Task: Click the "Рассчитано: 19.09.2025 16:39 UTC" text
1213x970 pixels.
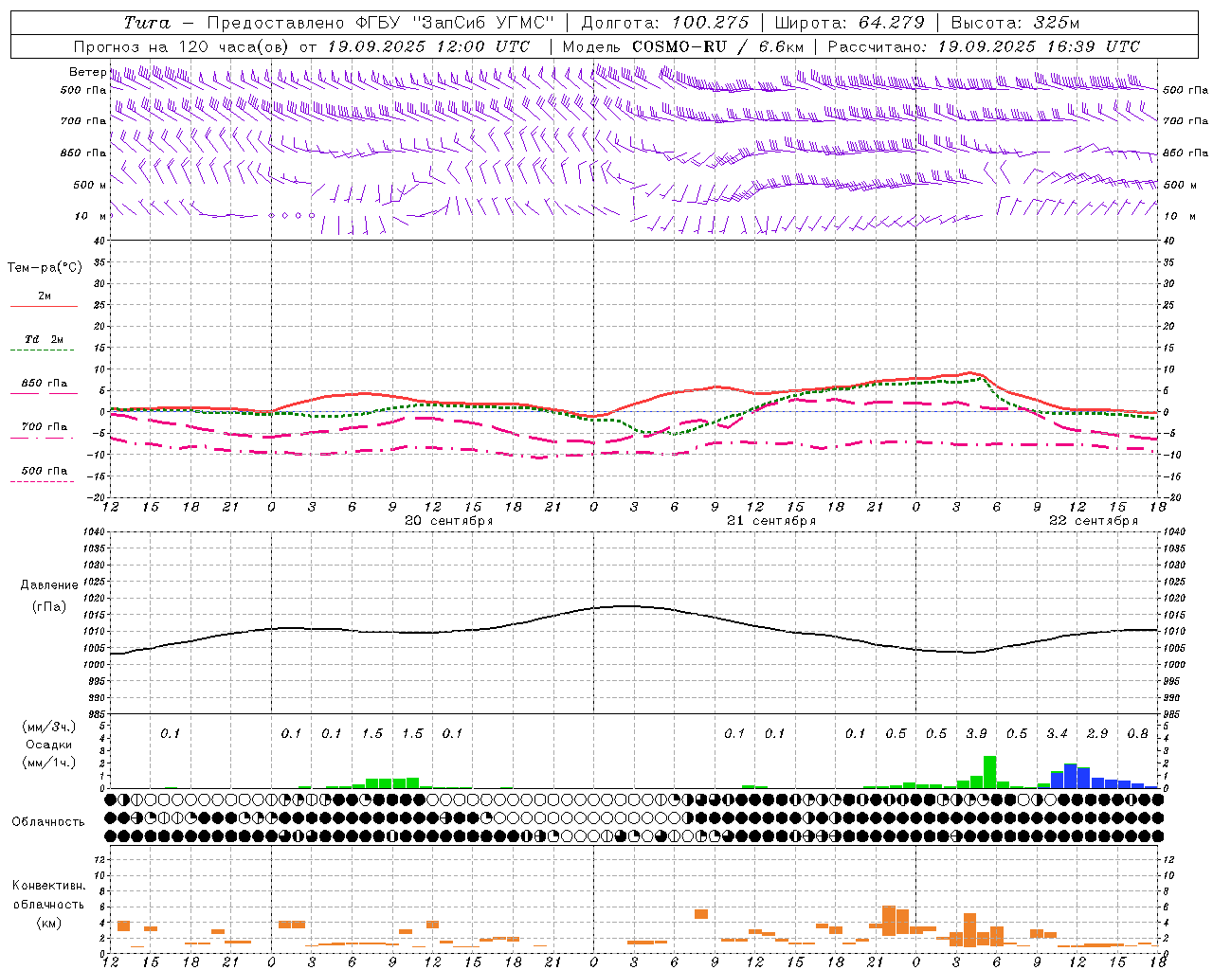Action: 984,46
